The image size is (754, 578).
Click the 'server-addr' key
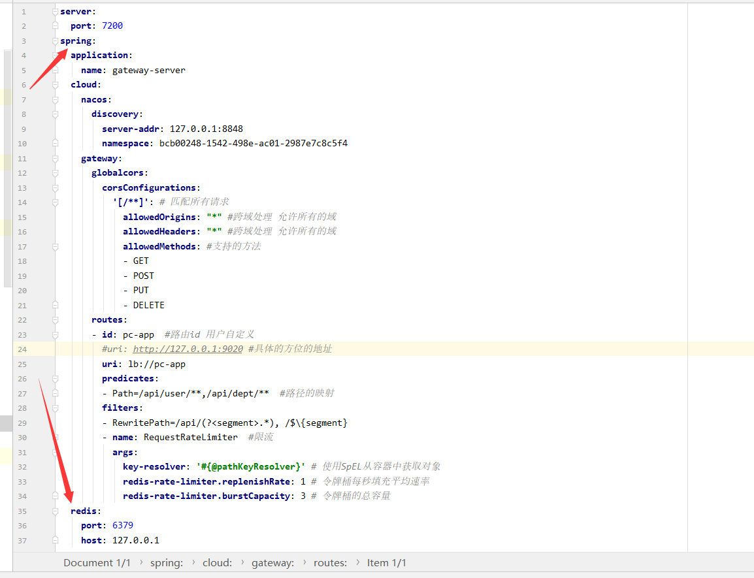(130, 129)
